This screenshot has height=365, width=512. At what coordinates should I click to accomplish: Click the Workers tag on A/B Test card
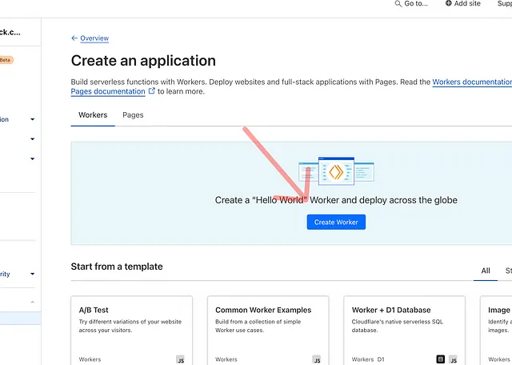[x=90, y=359]
